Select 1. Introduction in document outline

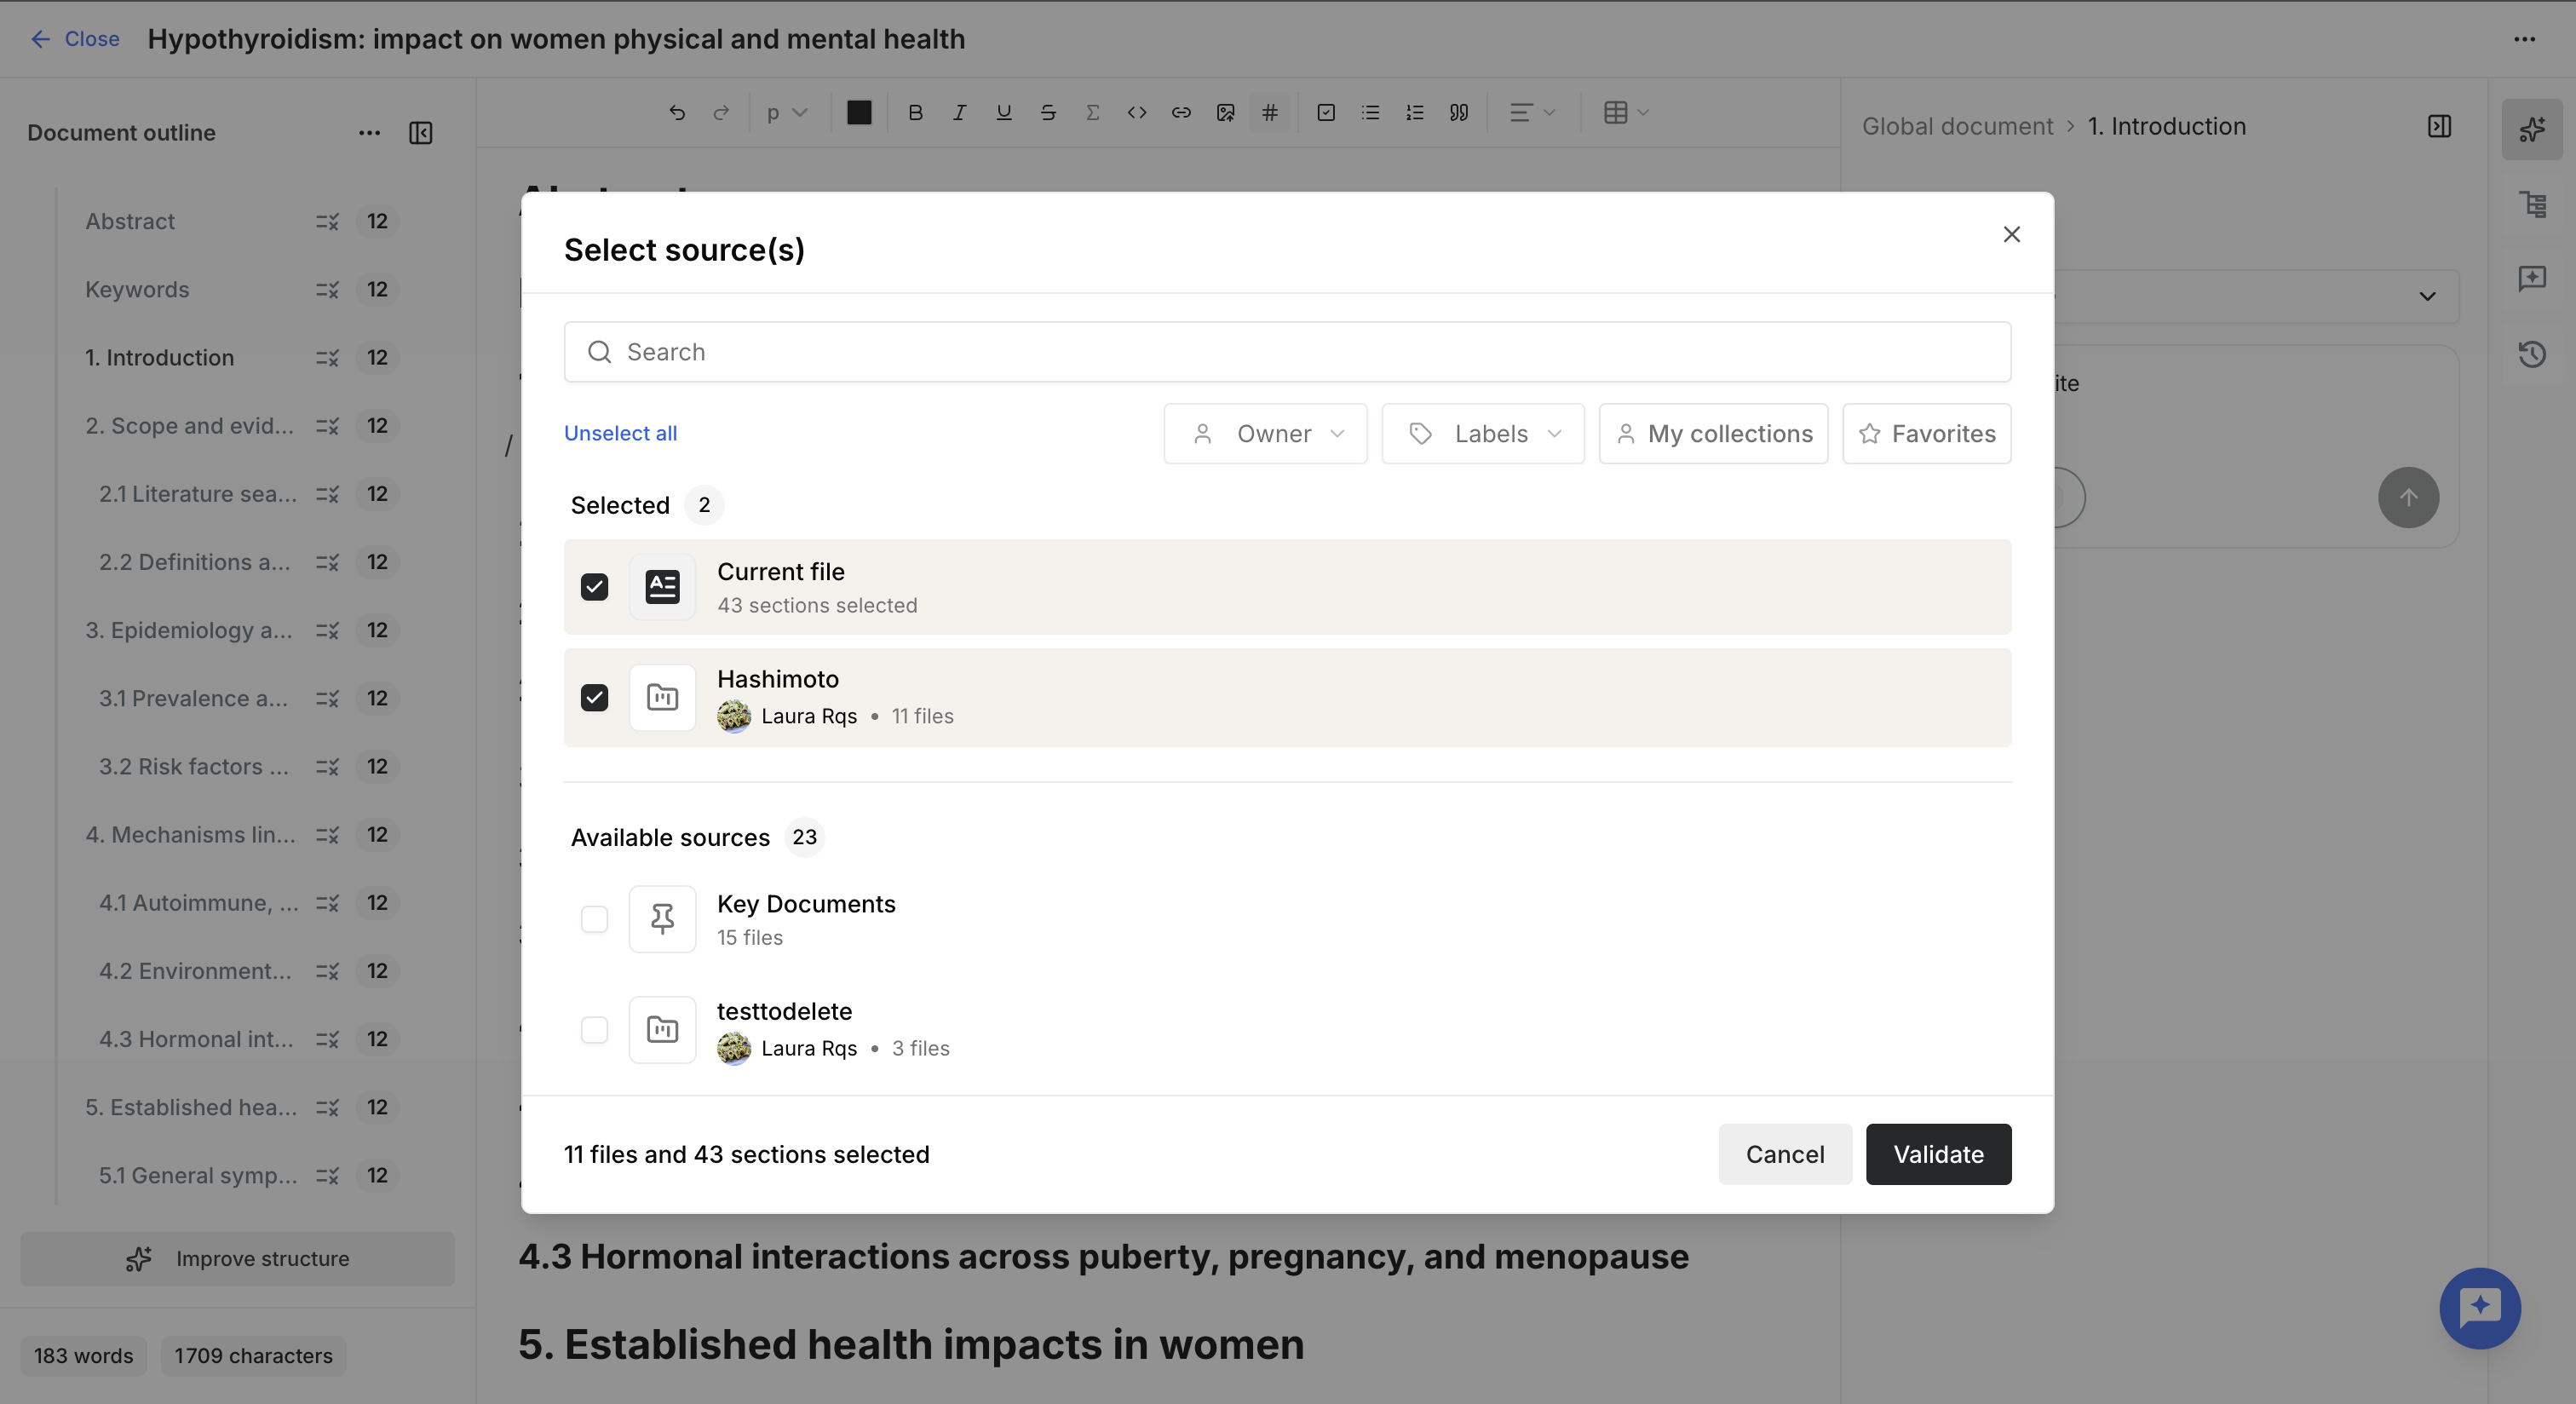159,358
